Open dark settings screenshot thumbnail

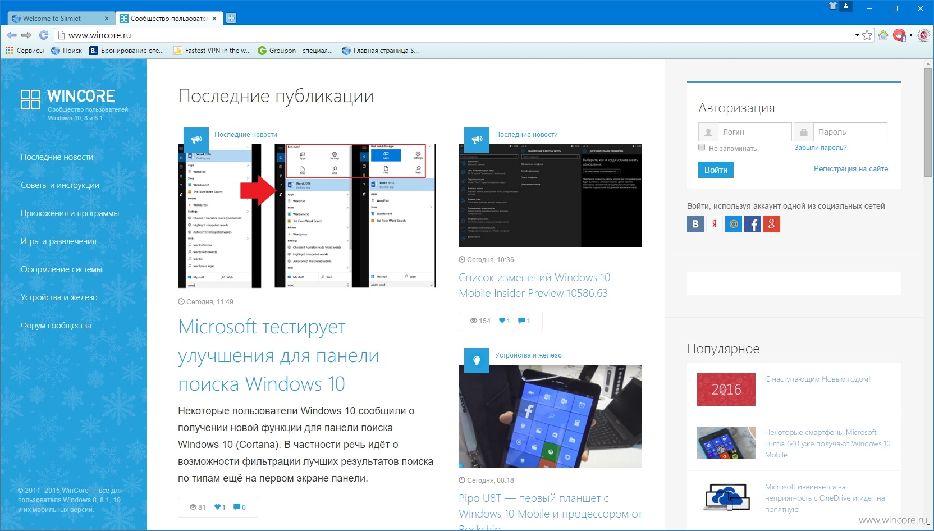tap(550, 195)
